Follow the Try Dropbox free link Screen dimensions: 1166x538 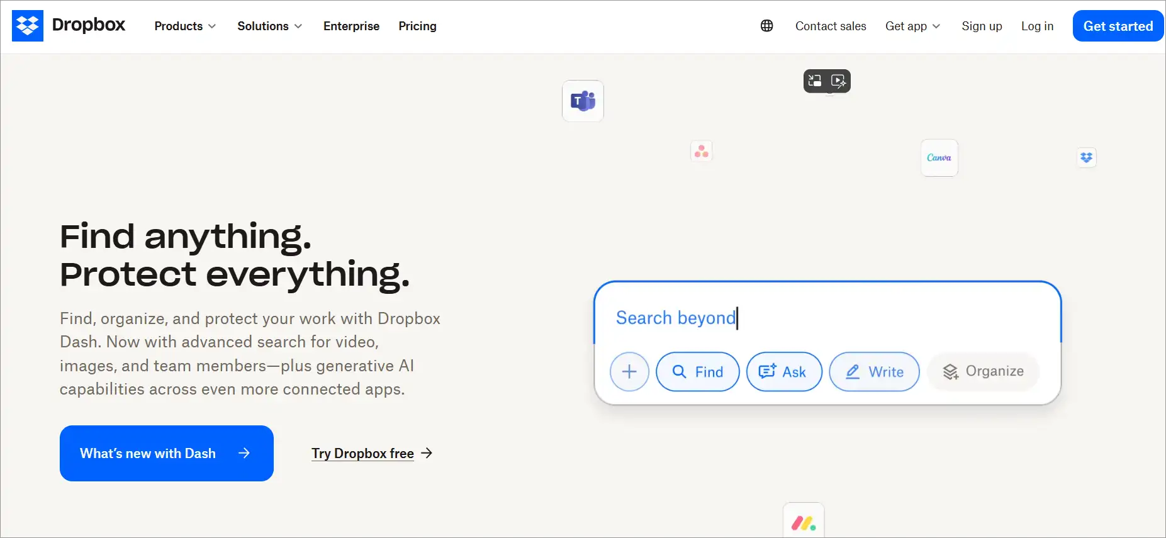(x=372, y=453)
